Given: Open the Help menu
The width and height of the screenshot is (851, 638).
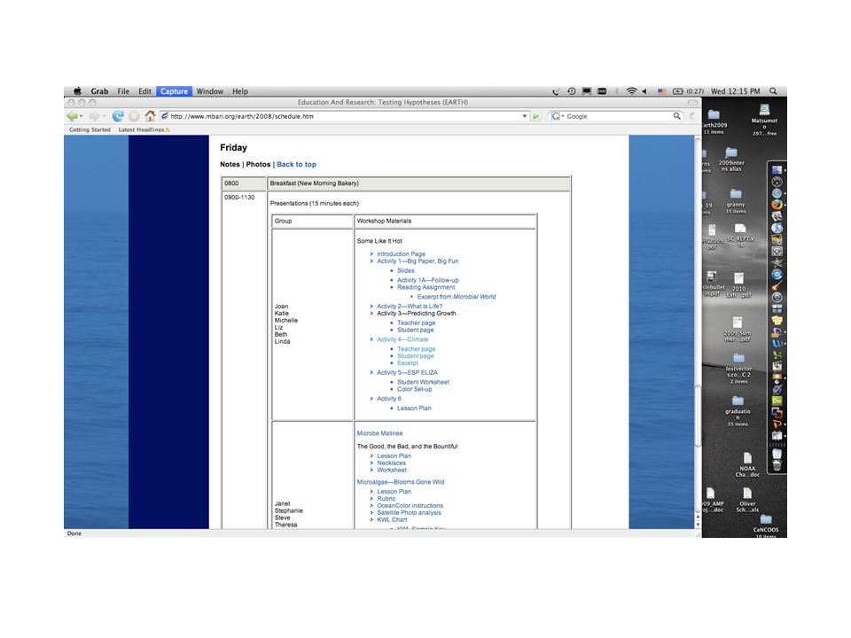Looking at the screenshot, I should coord(240,91).
